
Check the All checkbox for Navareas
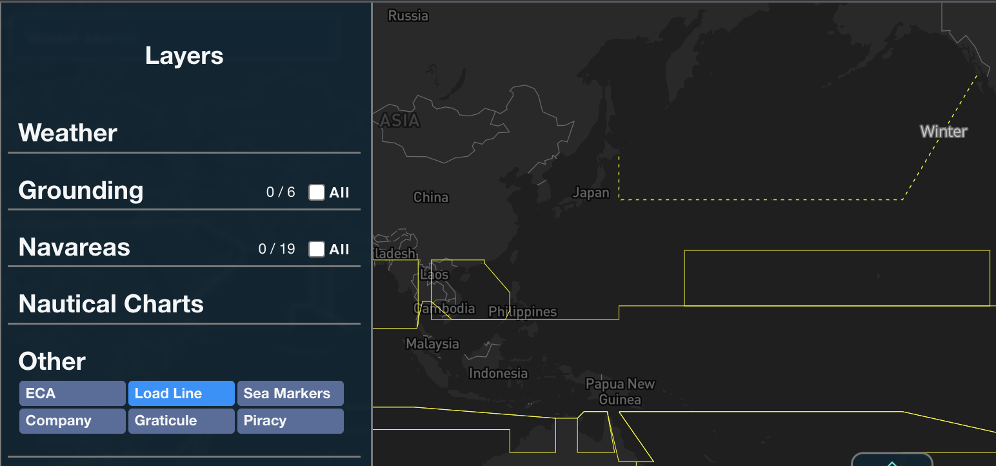point(315,248)
